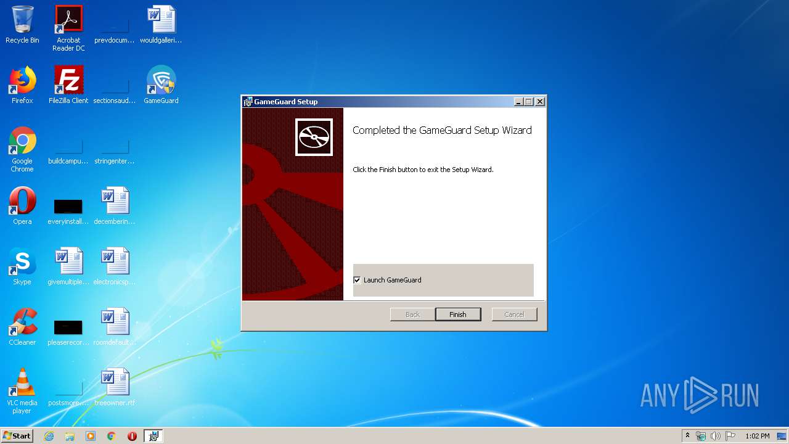Open the GameGuard desktop shortcut
Screen dimensions: 789x444
coord(161,85)
